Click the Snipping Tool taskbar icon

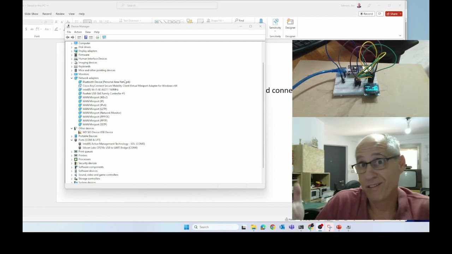[329, 227]
